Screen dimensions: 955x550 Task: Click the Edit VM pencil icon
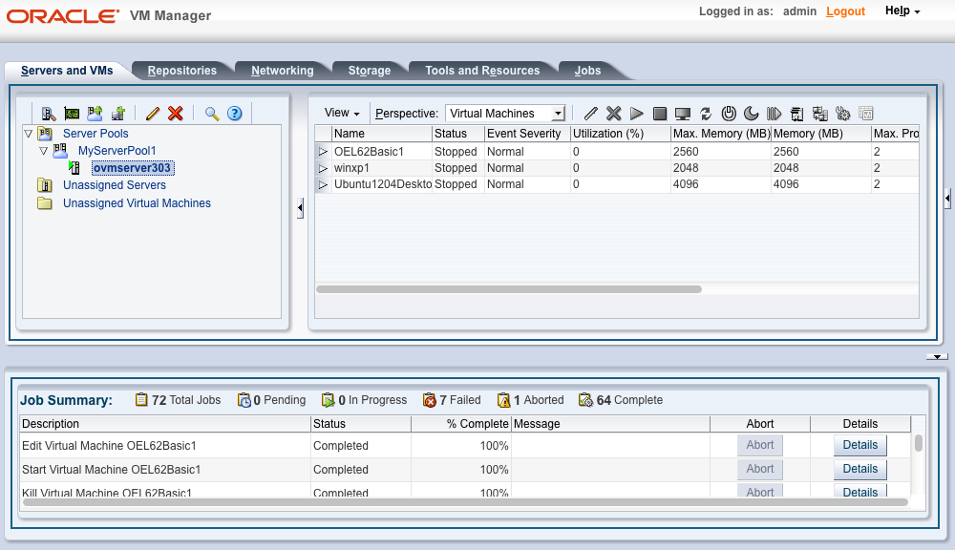coord(590,114)
